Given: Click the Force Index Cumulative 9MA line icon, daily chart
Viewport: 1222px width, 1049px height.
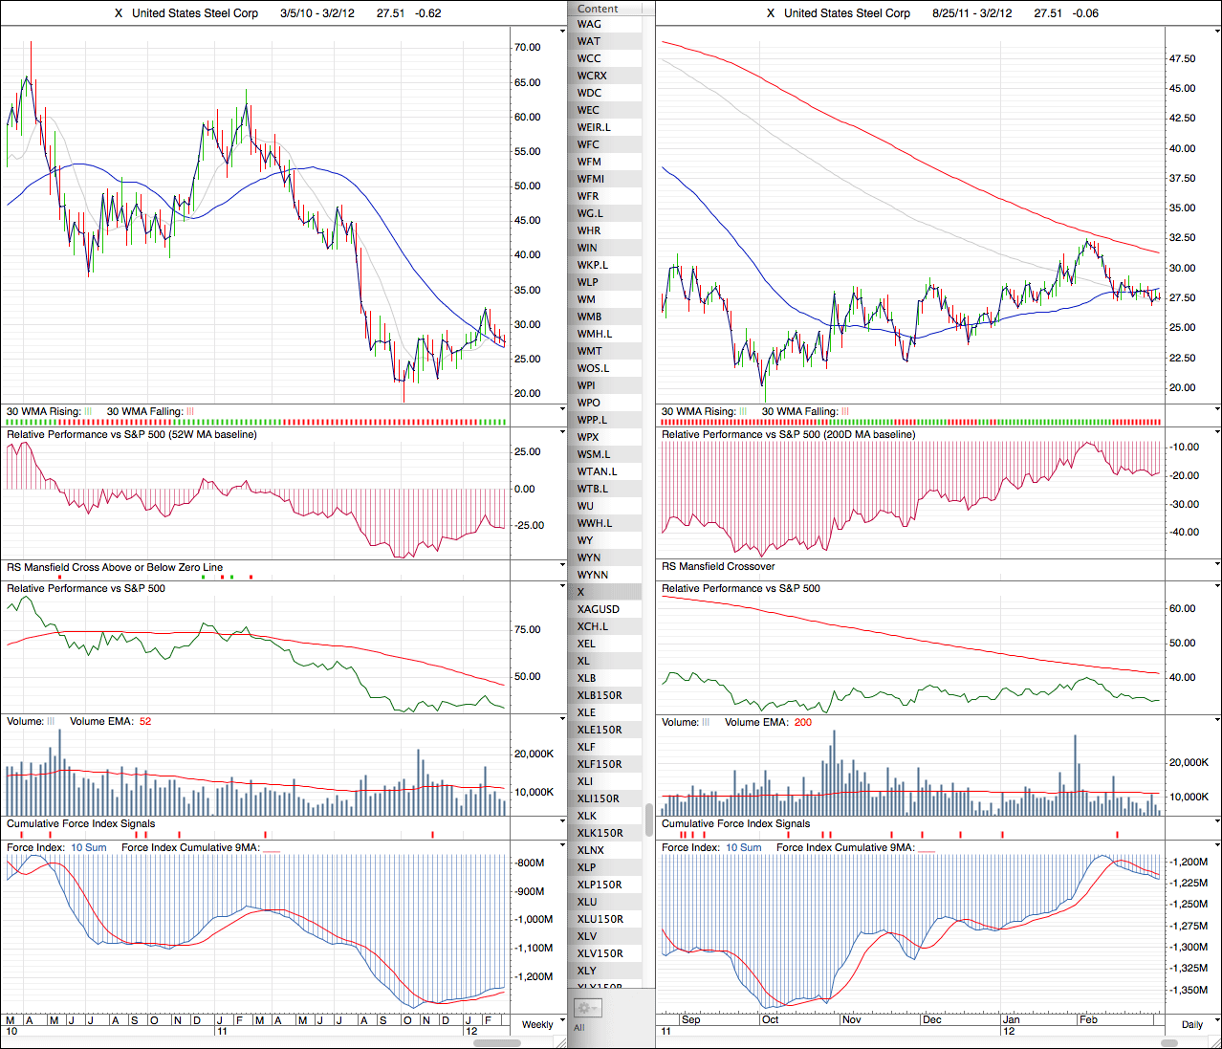Looking at the screenshot, I should (x=927, y=848).
